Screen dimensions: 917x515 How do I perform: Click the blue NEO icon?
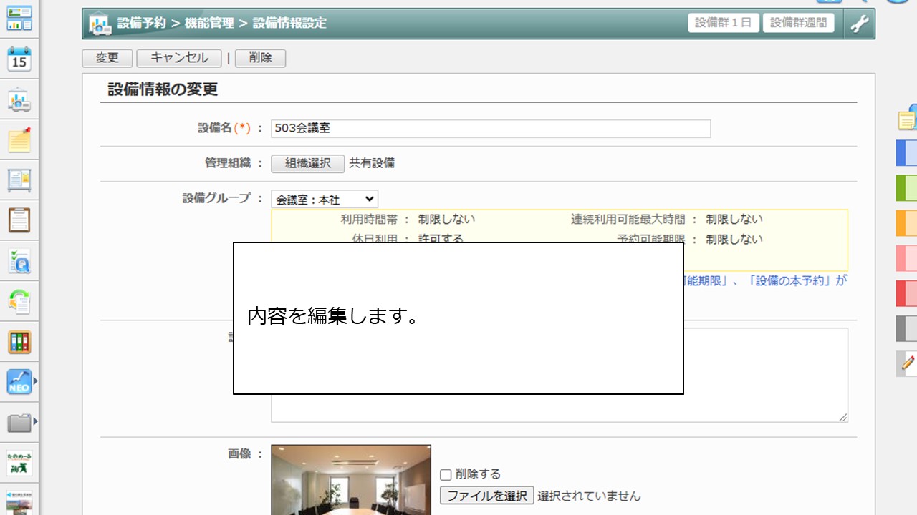(x=19, y=382)
